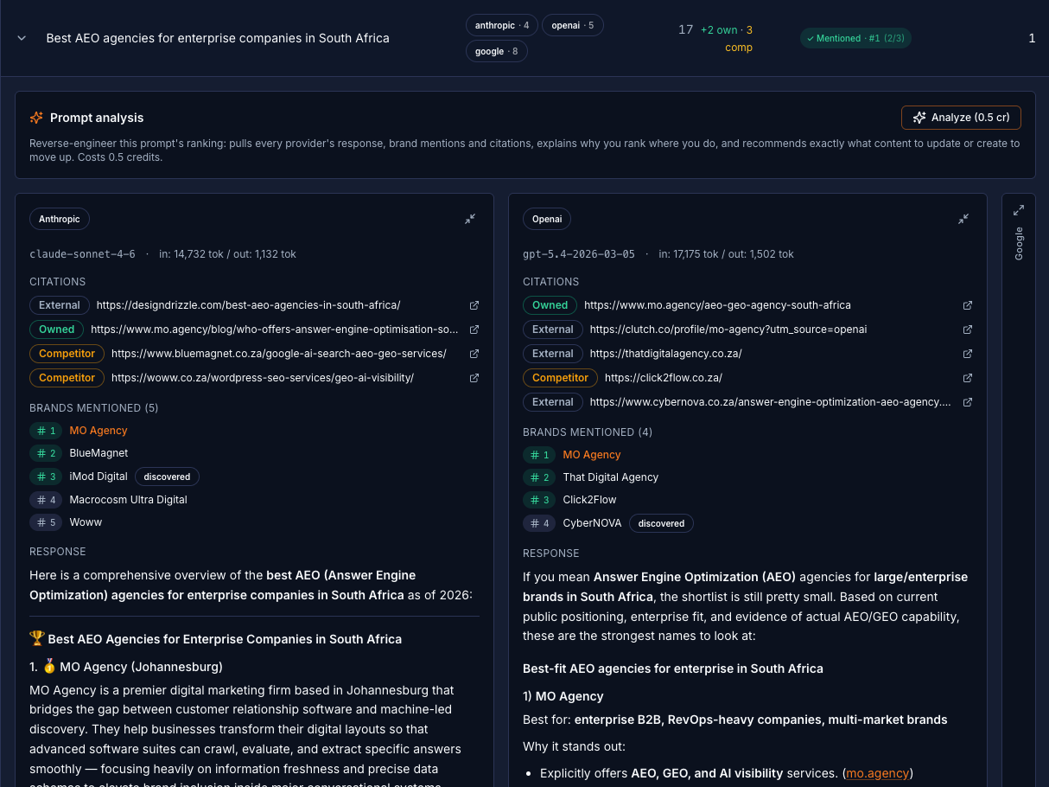Viewport: 1049px width, 787px height.
Task: Collapse the Anthropic response panel
Action: coord(470,219)
